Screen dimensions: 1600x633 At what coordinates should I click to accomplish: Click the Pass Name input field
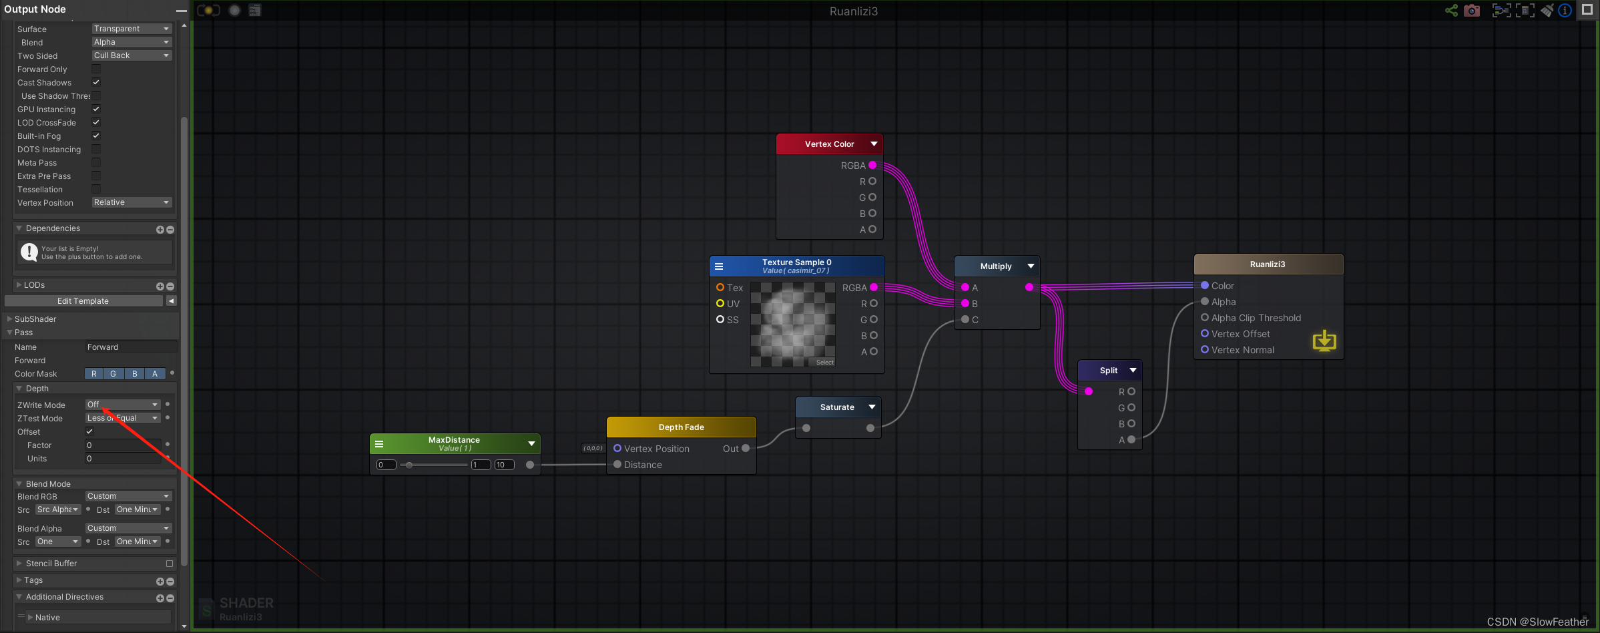(131, 347)
